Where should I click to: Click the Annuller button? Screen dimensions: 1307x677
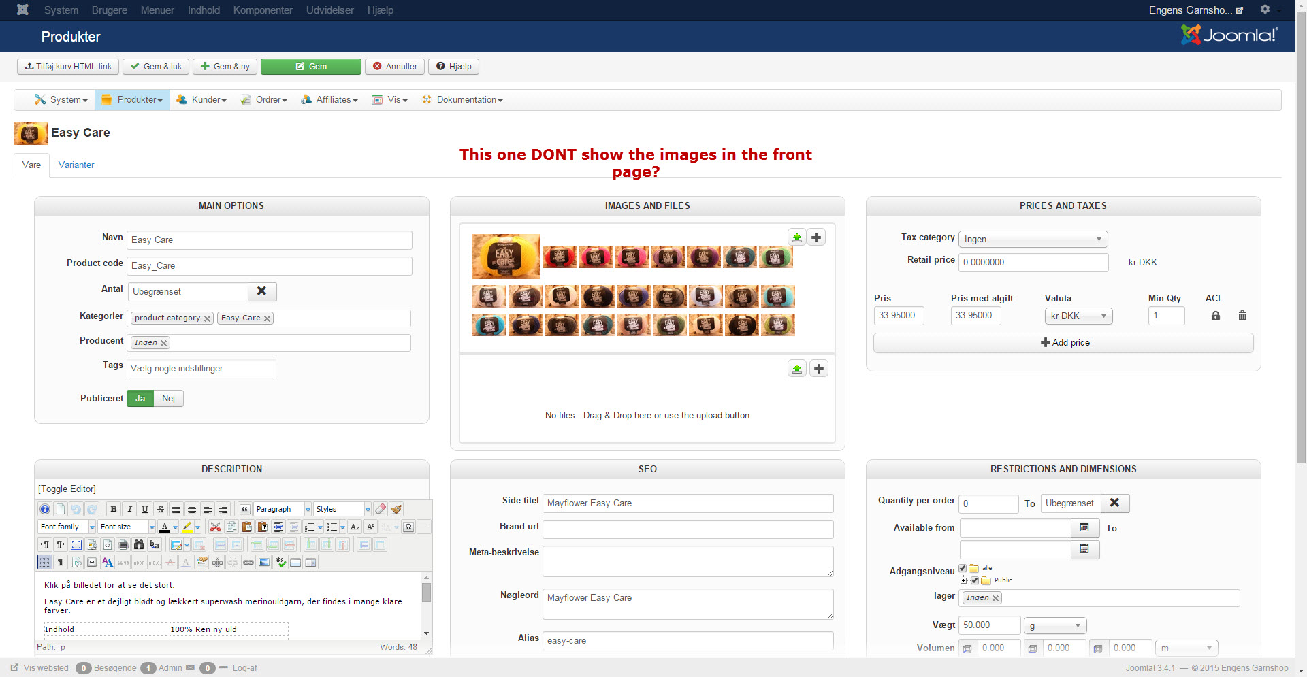point(395,66)
